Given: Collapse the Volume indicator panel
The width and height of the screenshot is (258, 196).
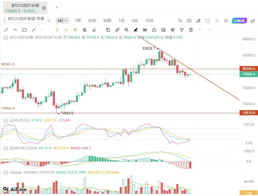Looking at the screenshot, I should click(x=6, y=173).
